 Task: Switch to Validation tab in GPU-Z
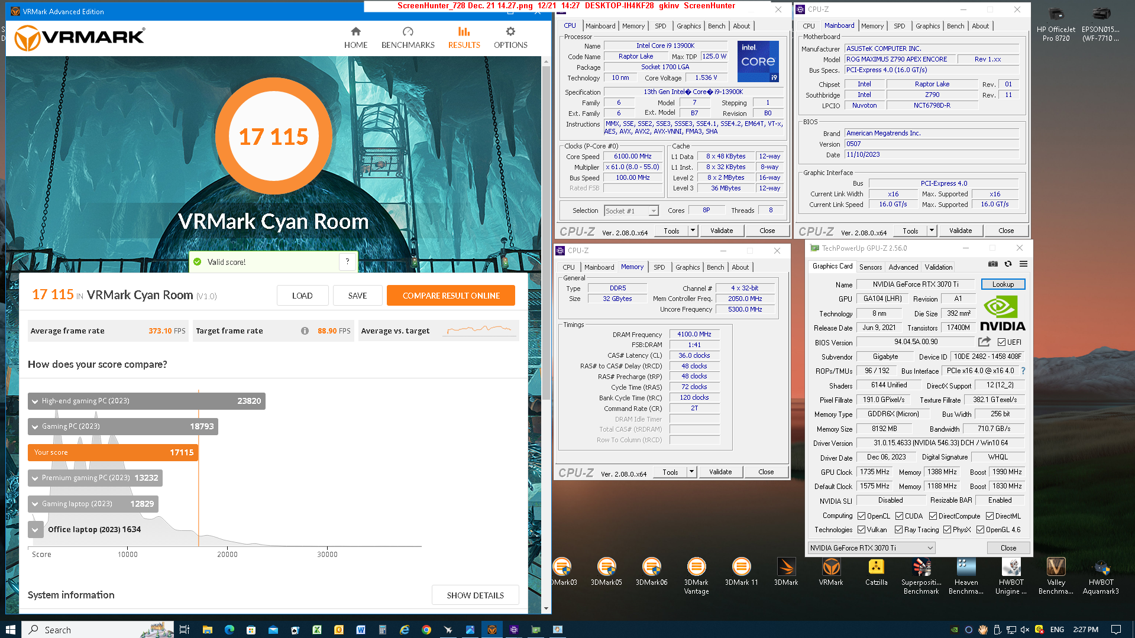[x=938, y=267]
